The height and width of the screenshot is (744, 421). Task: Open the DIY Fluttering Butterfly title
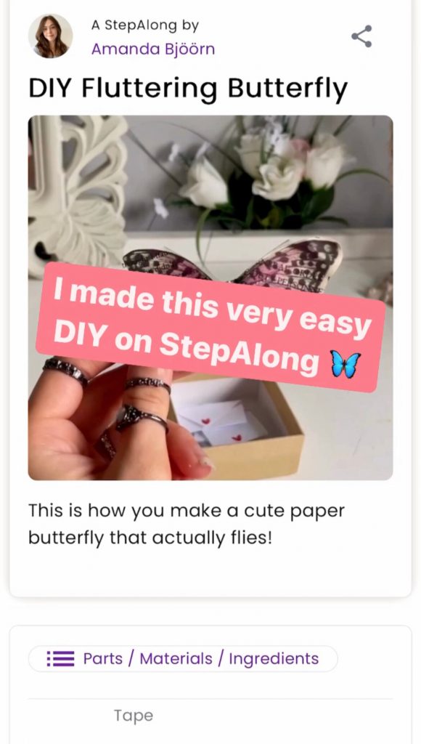[x=188, y=88]
